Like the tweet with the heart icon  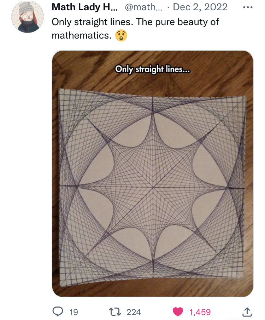point(178,312)
